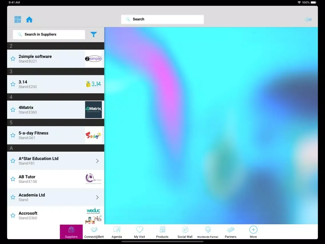Tap the 4Matrix logo thumbnail

(x=94, y=110)
